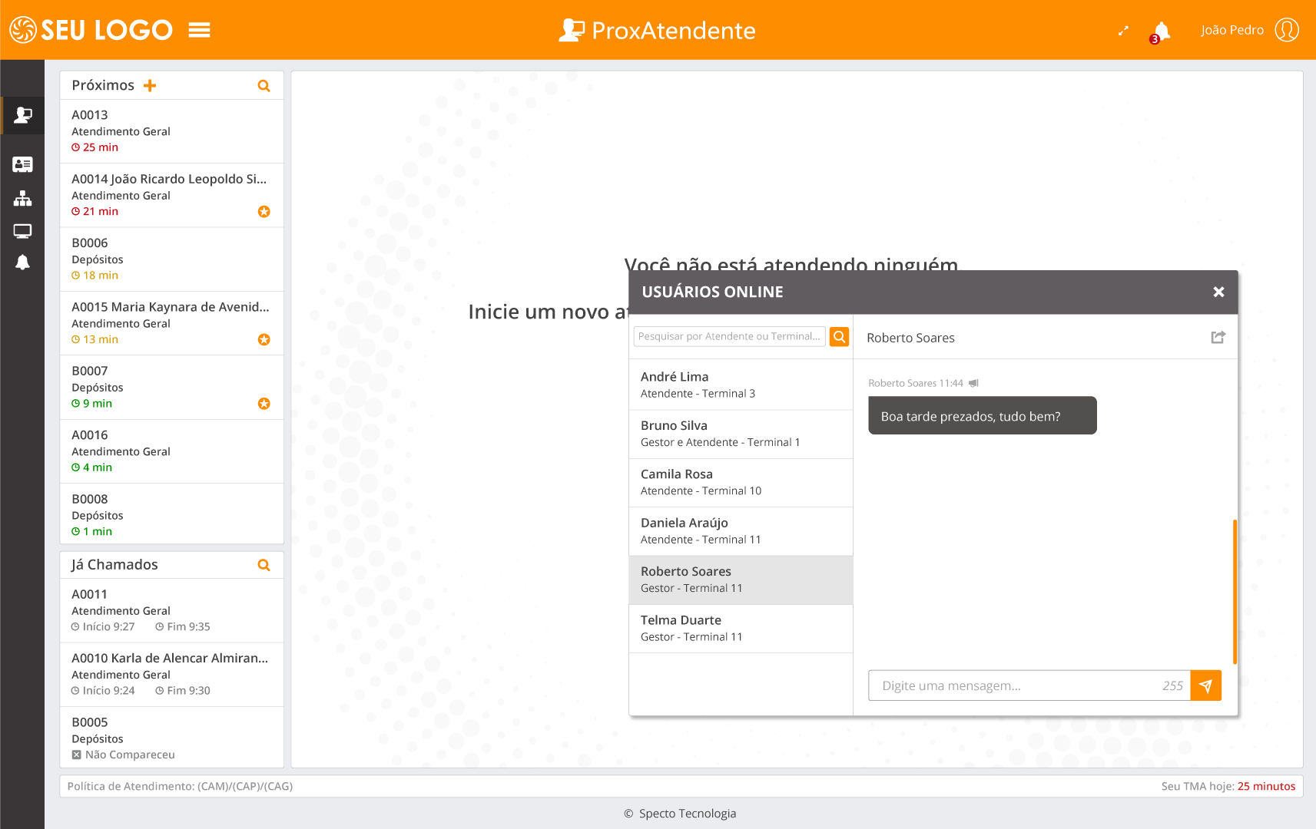1316x829 pixels.
Task: Focus the Pesquisar por Atendente search field
Action: click(729, 336)
